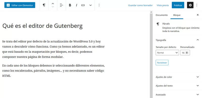Click the title Qué es el editor de Gutenberg
The width and height of the screenshot is (202, 98).
click(42, 26)
